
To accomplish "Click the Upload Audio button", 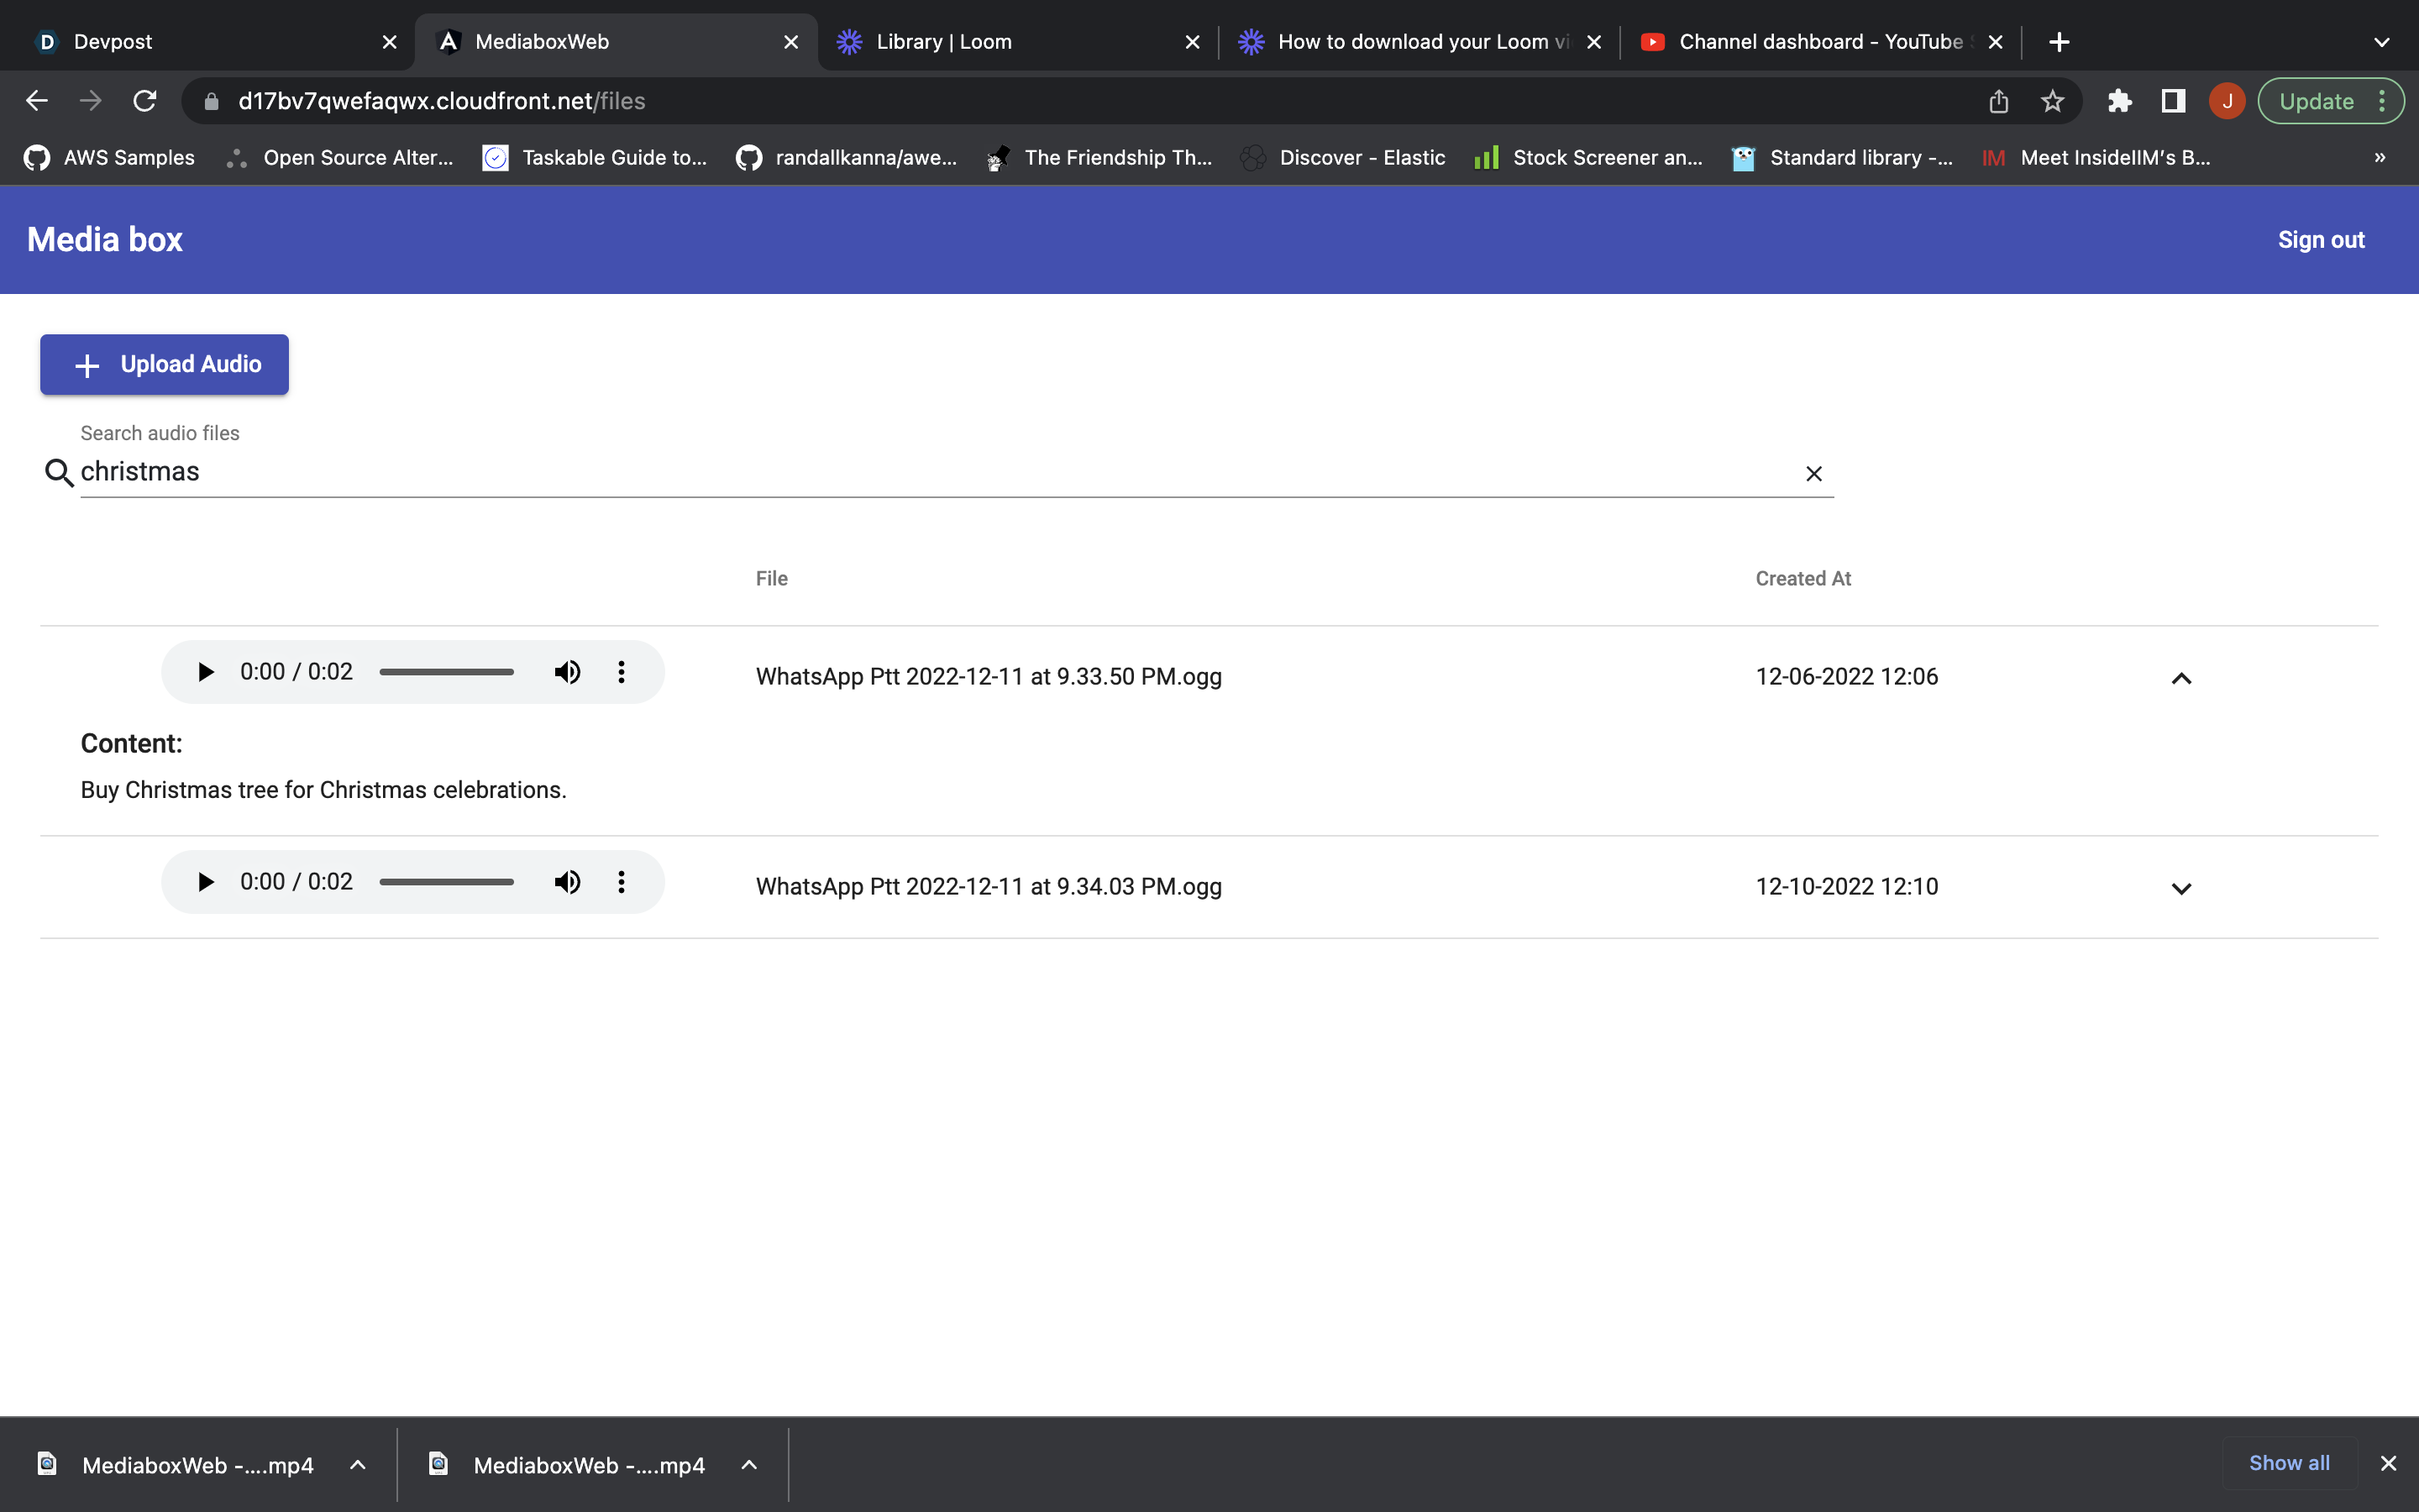I will (x=165, y=365).
